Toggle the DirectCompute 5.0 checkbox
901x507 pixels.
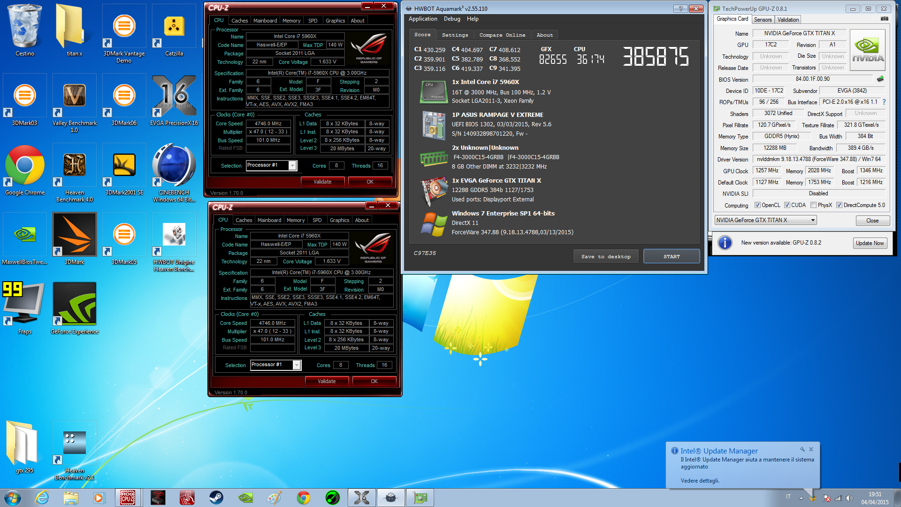point(840,205)
